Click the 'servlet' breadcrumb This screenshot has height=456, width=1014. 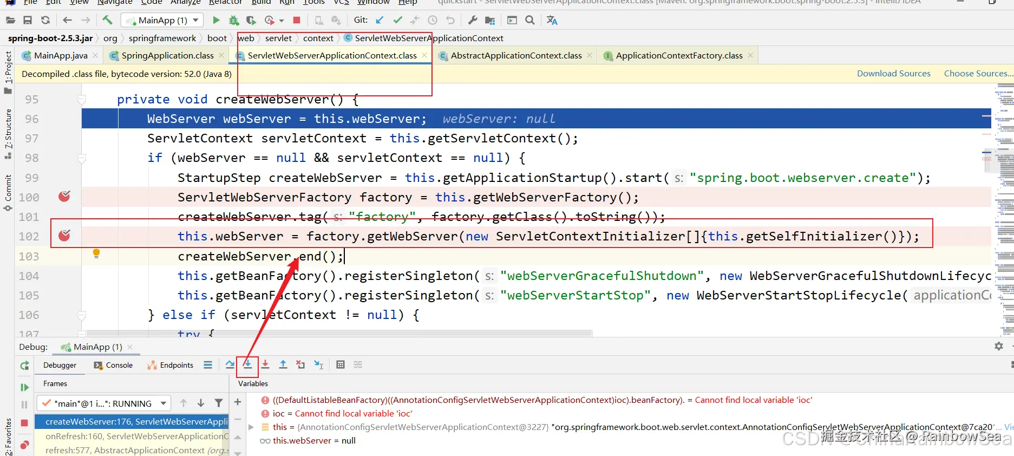(278, 38)
